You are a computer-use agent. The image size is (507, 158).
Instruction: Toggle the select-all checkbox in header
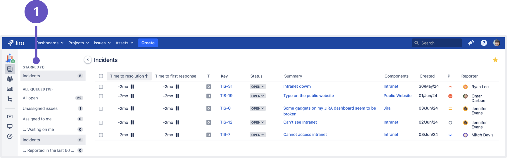click(x=101, y=76)
